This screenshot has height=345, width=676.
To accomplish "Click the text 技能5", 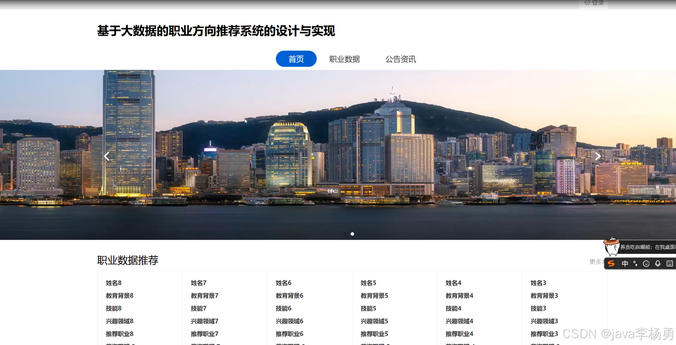I will [369, 308].
